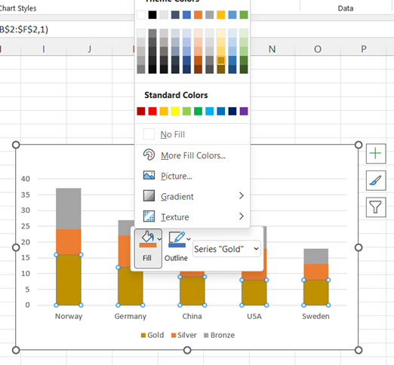This screenshot has width=394, height=365.
Task: Click the Gold legend entry
Action: [152, 335]
